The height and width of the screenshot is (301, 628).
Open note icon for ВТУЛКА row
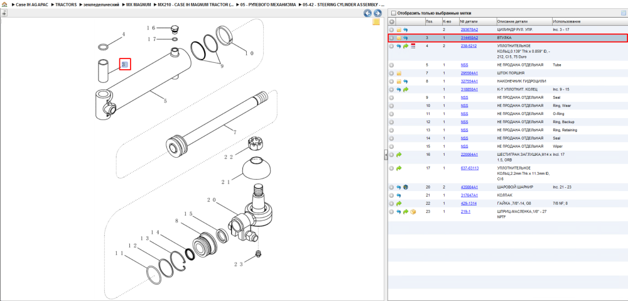pos(399,38)
